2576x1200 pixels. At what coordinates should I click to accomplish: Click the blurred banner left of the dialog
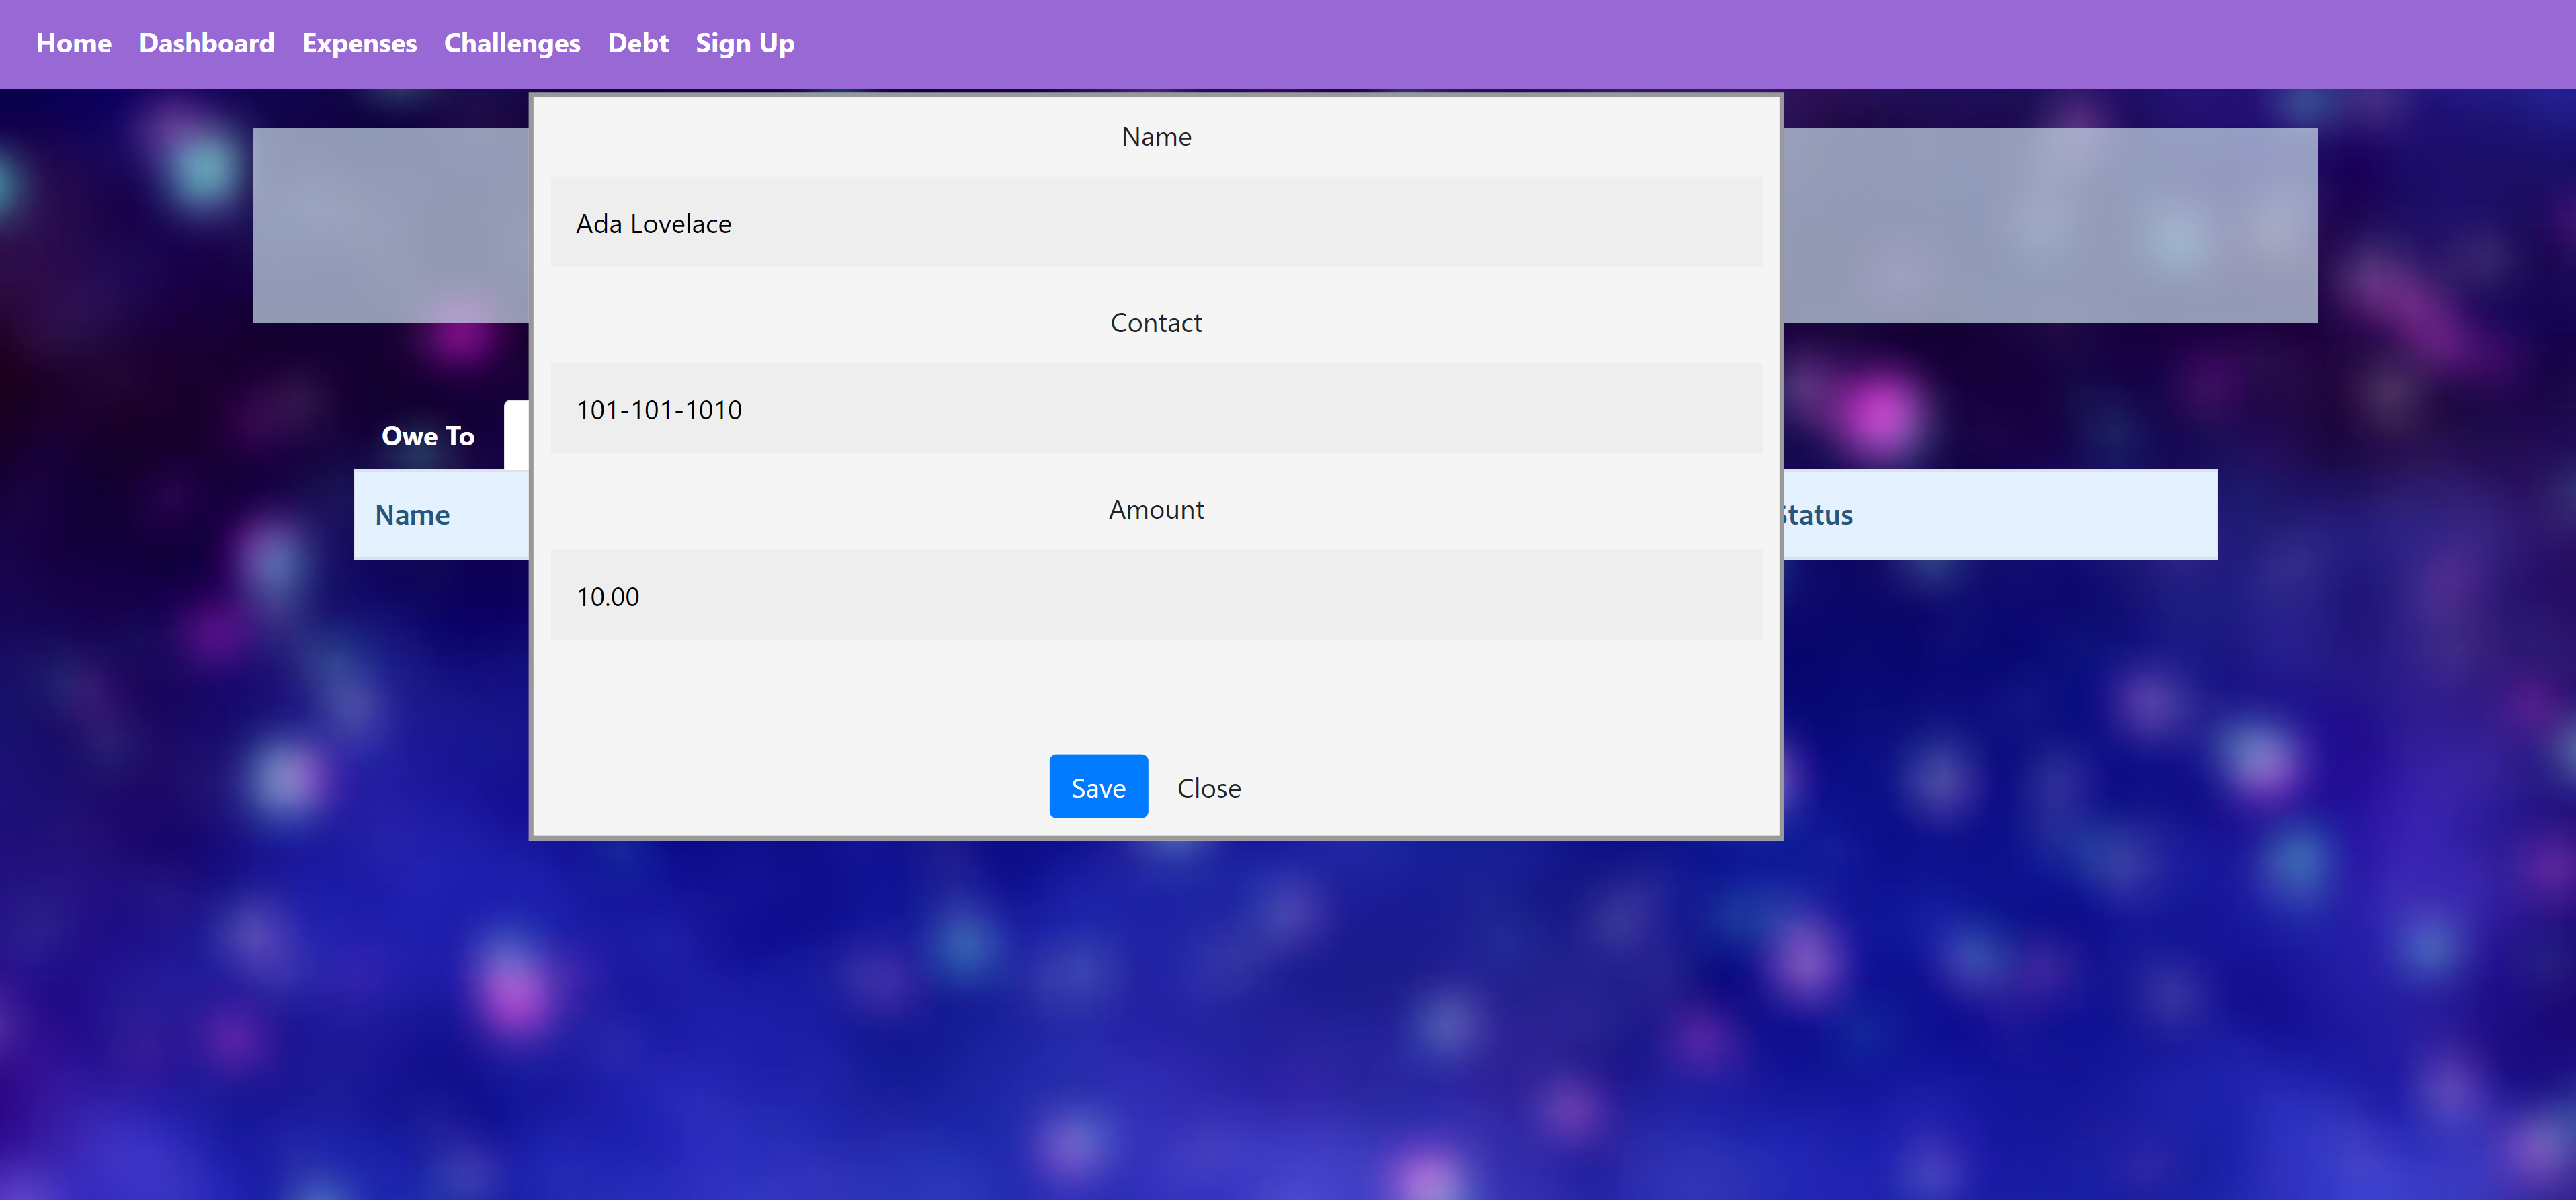click(x=390, y=224)
